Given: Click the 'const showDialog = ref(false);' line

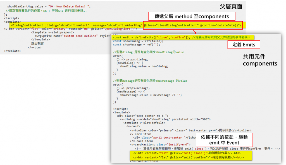Looking at the screenshot, I should coord(138,41).
